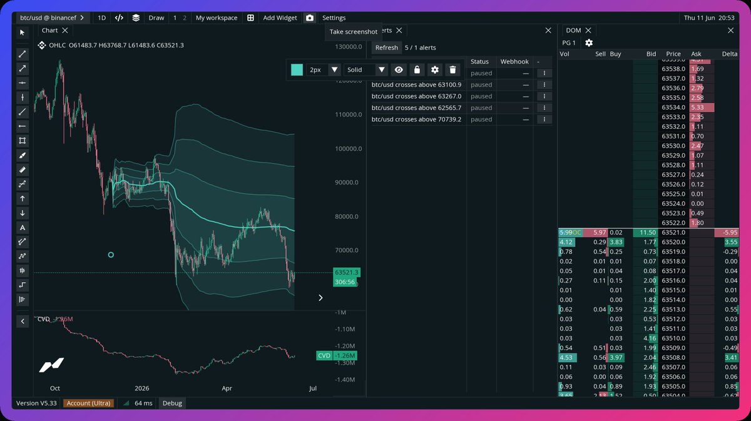The height and width of the screenshot is (421, 751).
Task: Click price 63521.0 in DOM ladder
Action: [673, 232]
